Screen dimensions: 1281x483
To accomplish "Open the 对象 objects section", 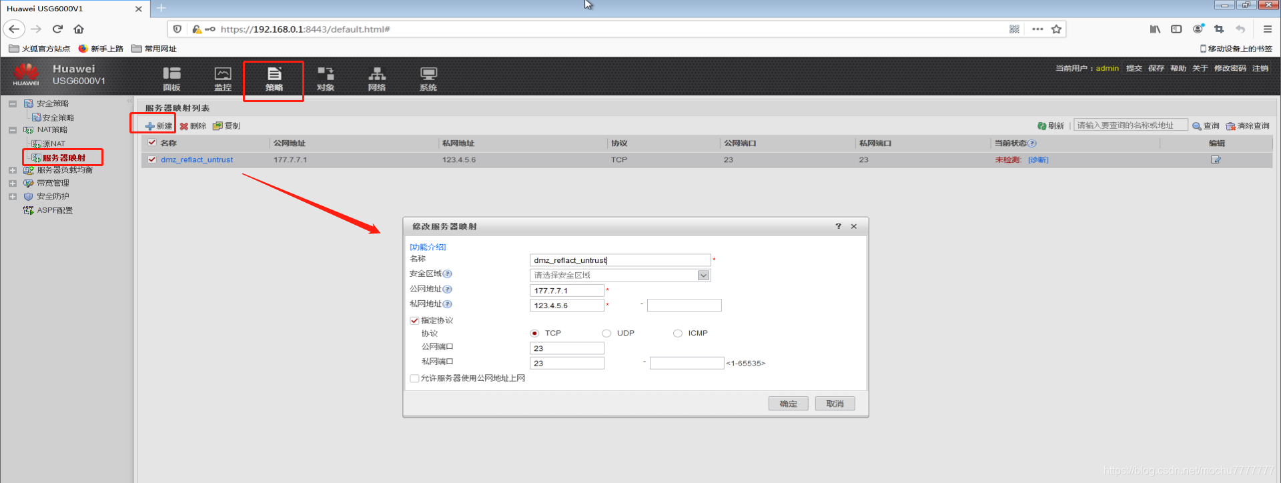I will click(326, 79).
